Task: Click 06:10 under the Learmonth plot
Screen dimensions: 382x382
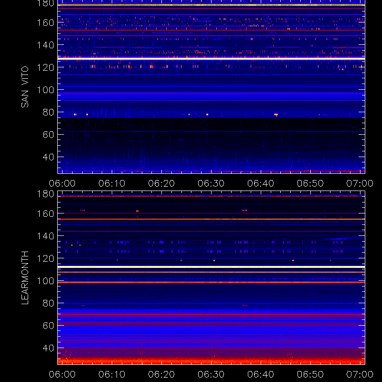Action: click(112, 374)
